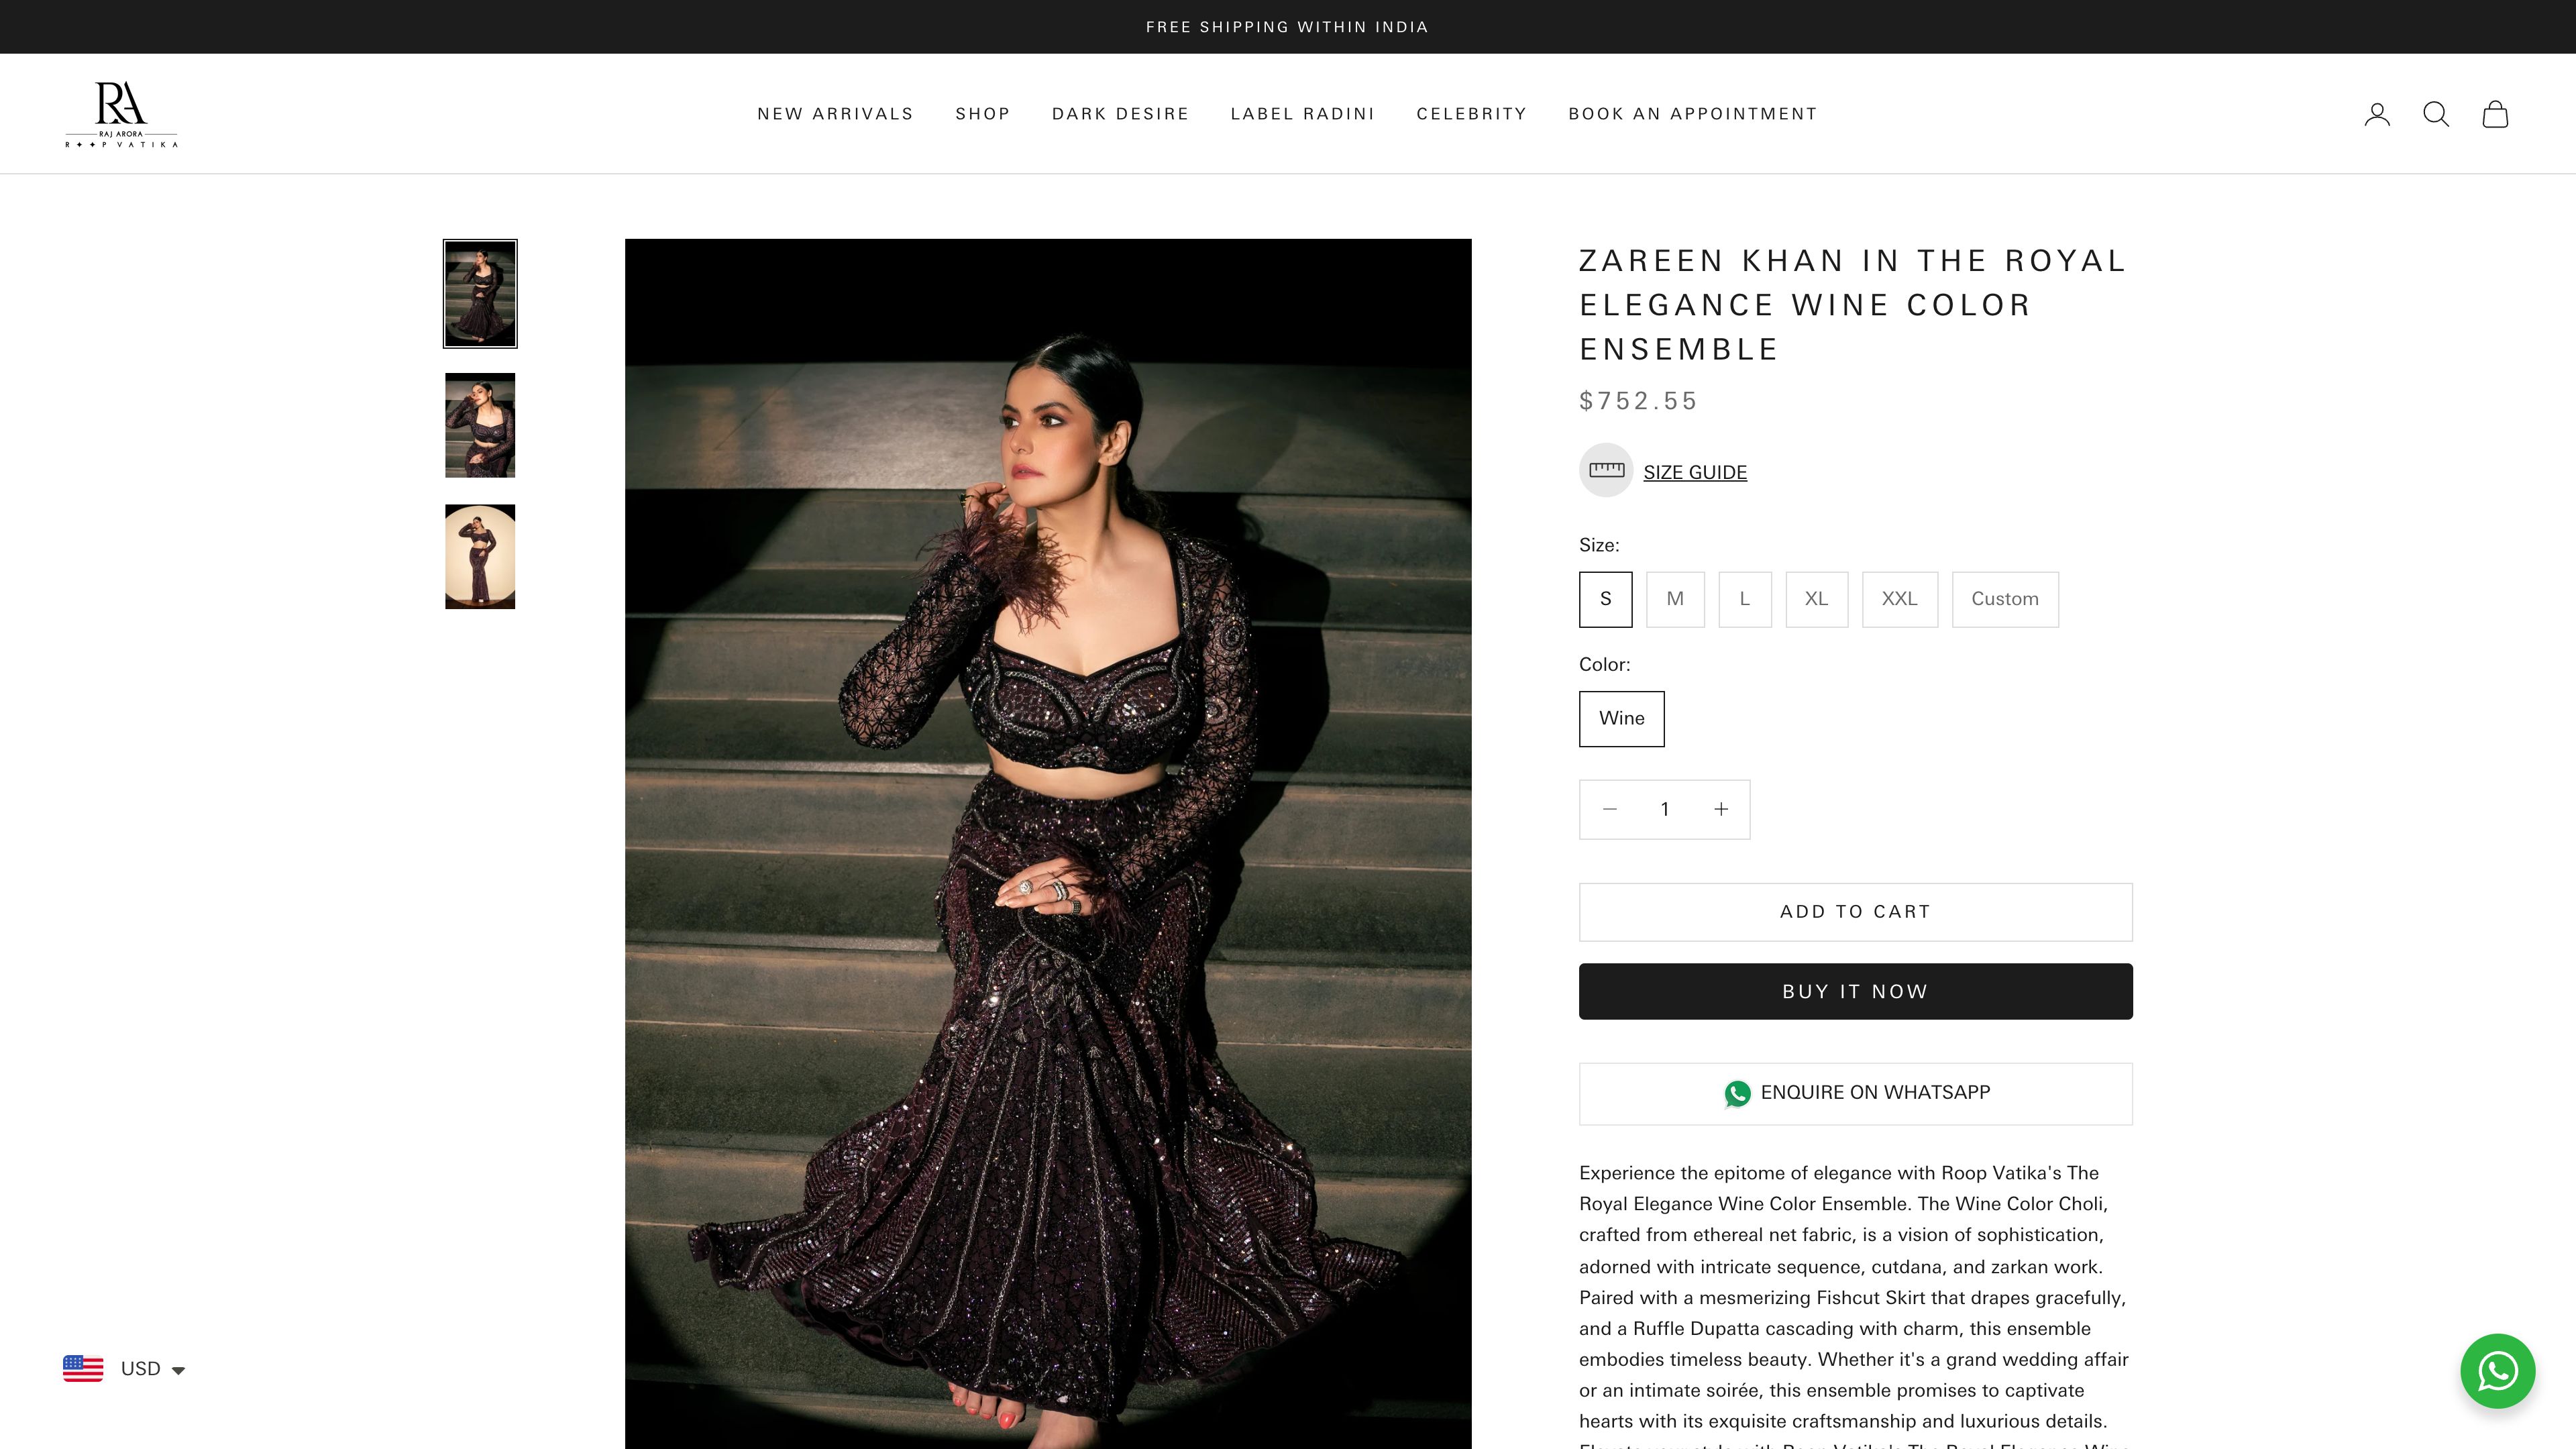The height and width of the screenshot is (1449, 2576).
Task: Open the New Arrivals menu item
Action: pyautogui.click(x=835, y=114)
